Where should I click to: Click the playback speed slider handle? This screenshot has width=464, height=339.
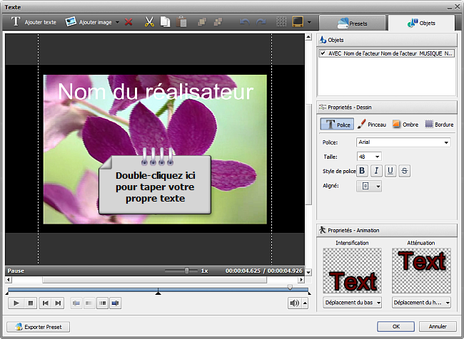click(187, 271)
